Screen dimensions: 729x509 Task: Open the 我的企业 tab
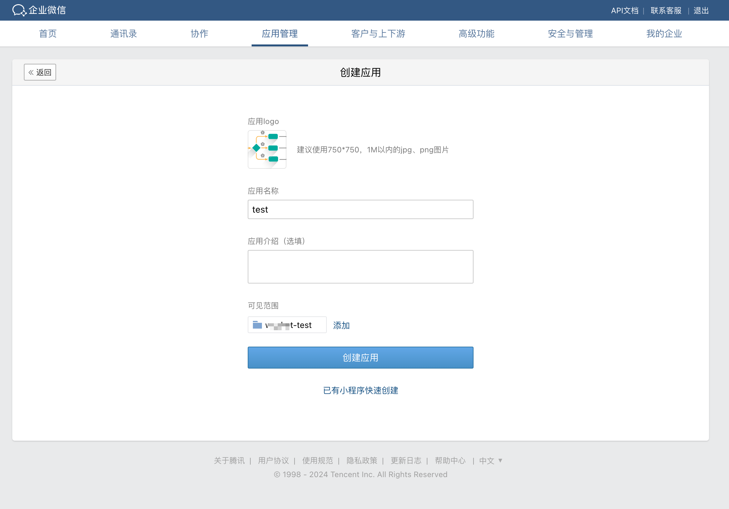click(664, 34)
